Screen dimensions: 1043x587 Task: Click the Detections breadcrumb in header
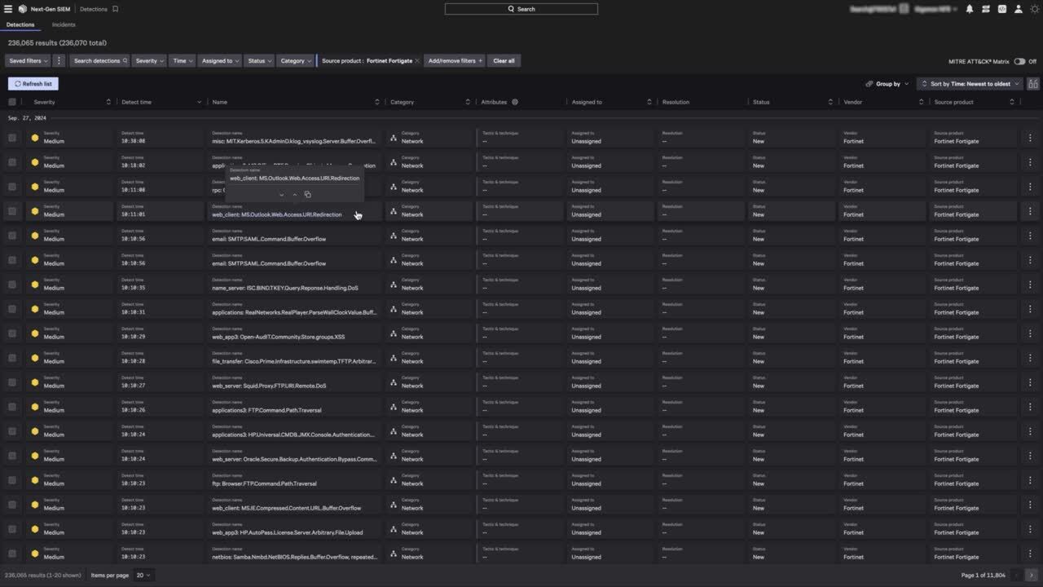point(94,9)
